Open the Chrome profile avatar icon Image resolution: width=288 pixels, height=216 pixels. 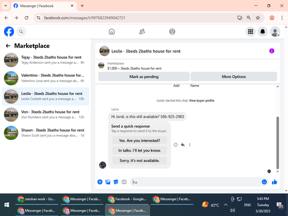coord(272,18)
